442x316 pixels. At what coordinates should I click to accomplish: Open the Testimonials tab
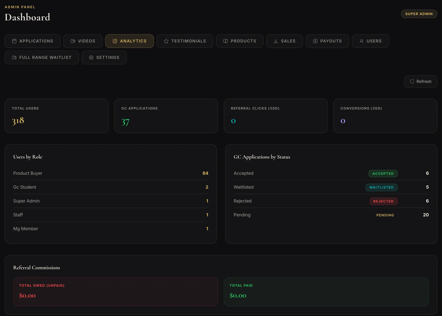click(185, 41)
